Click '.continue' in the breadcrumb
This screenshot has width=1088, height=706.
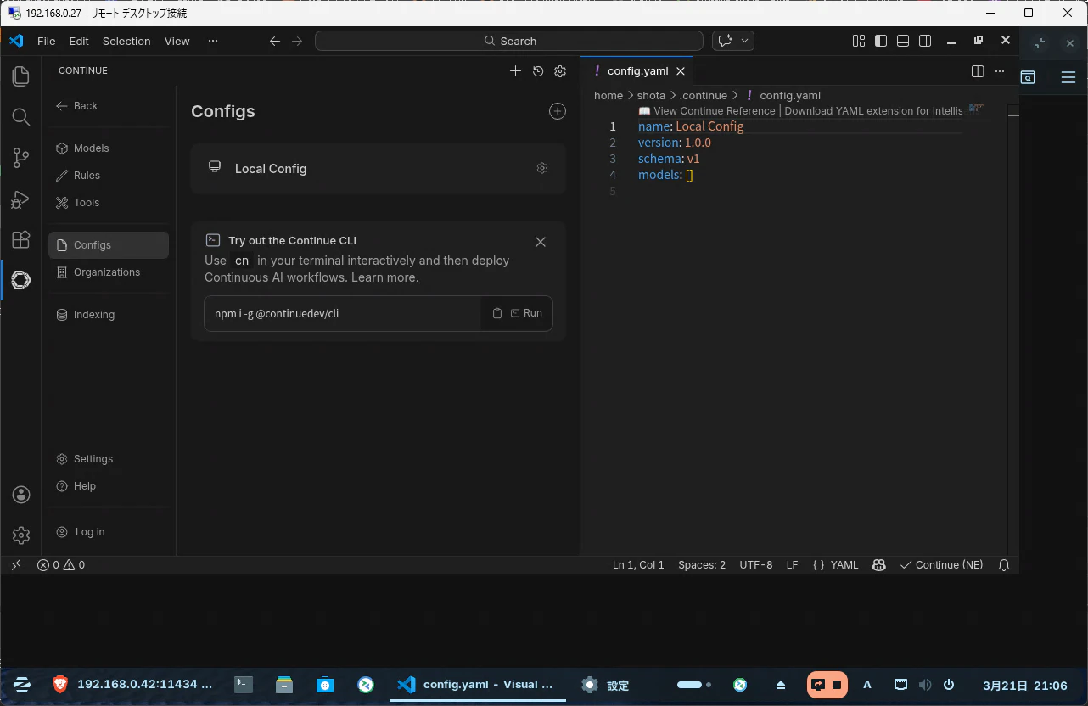[704, 96]
